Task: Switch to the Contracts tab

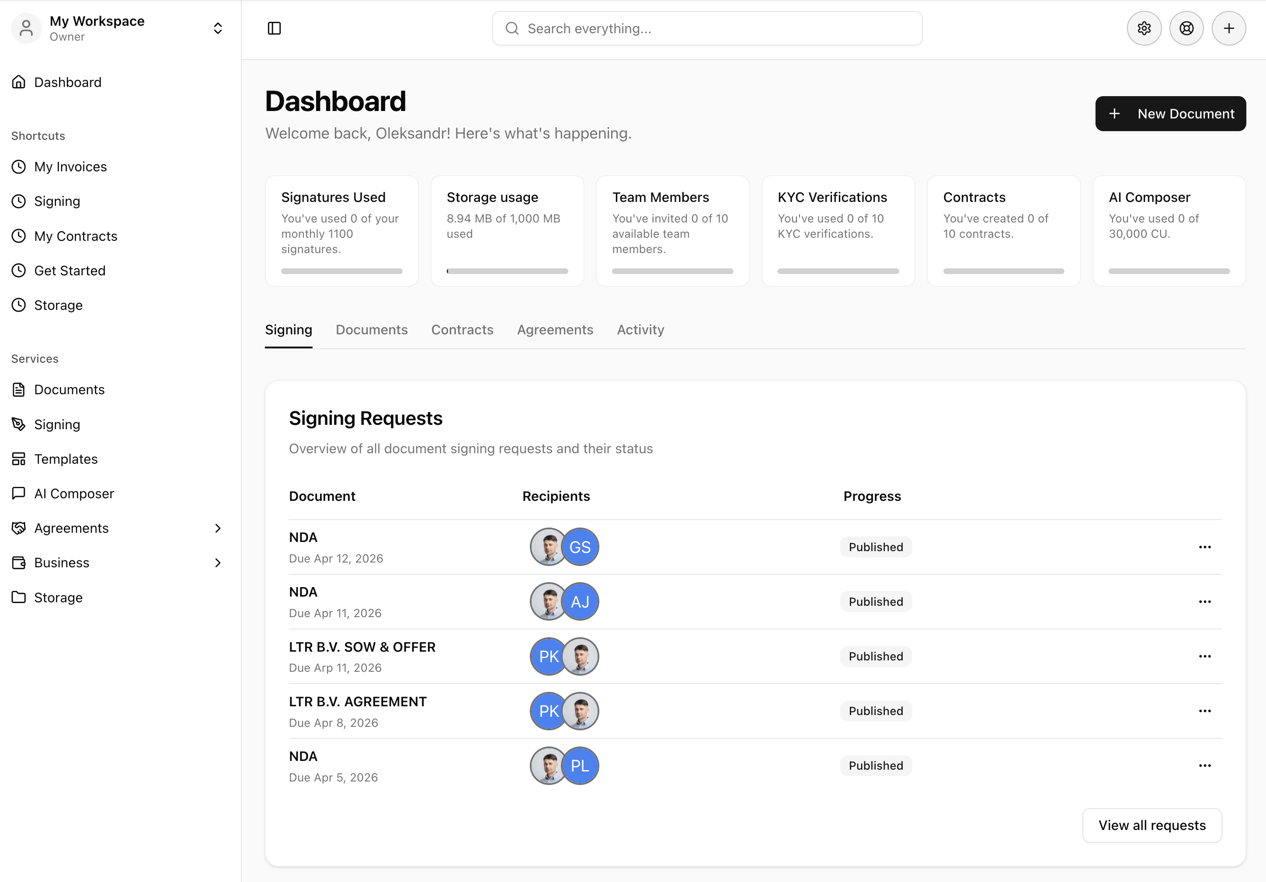Action: point(462,330)
